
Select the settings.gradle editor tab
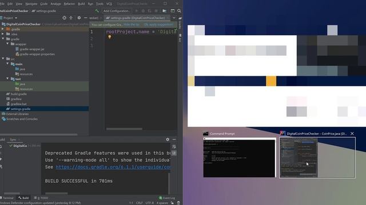(137, 18)
